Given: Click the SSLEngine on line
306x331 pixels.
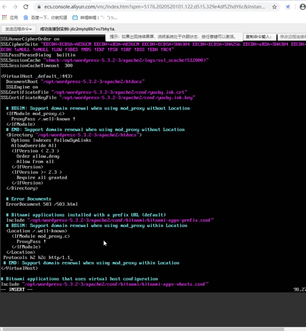Looking at the screenshot, I should (x=22, y=87).
